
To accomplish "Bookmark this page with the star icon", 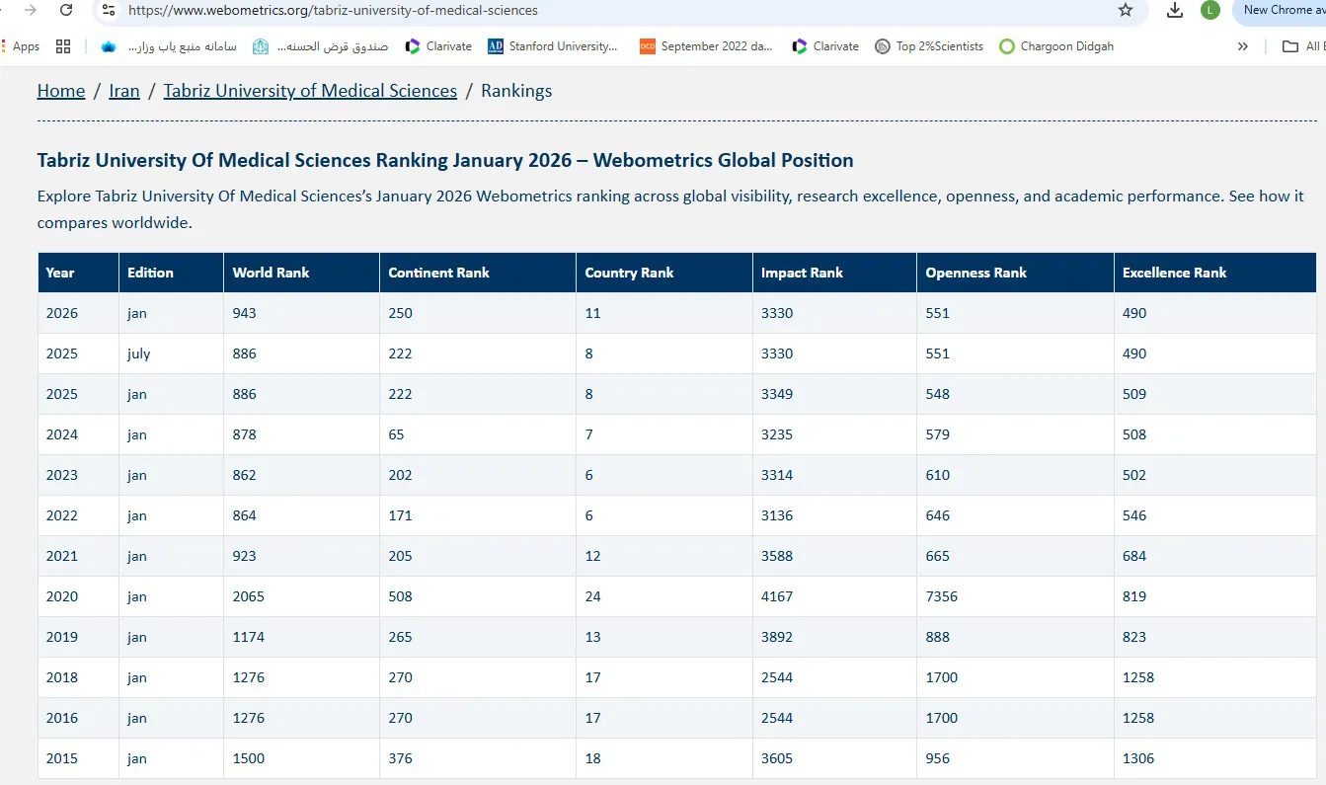I will pyautogui.click(x=1125, y=10).
